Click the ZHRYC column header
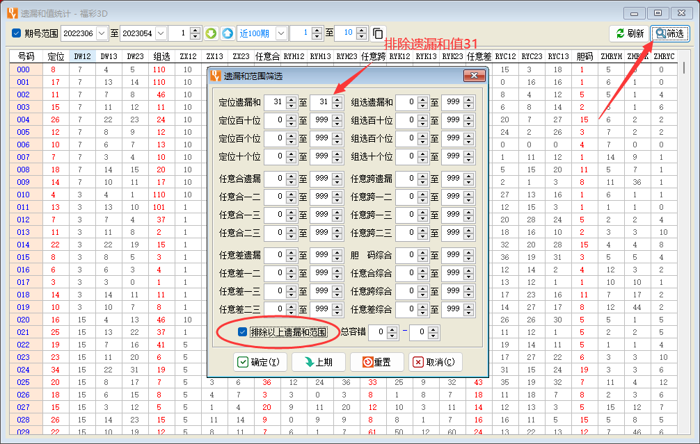 [664, 56]
